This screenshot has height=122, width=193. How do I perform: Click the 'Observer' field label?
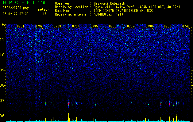[x=62, y=3]
